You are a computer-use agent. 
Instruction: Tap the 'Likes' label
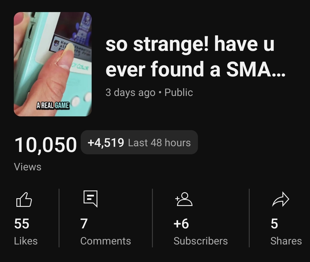(x=26, y=241)
